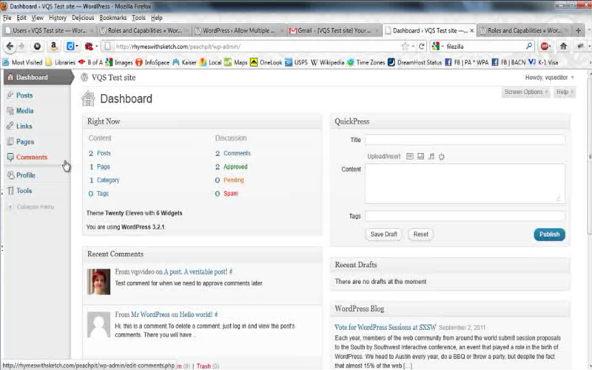Go to browser home page icon
The height and width of the screenshot is (370, 592).
[x=563, y=46]
